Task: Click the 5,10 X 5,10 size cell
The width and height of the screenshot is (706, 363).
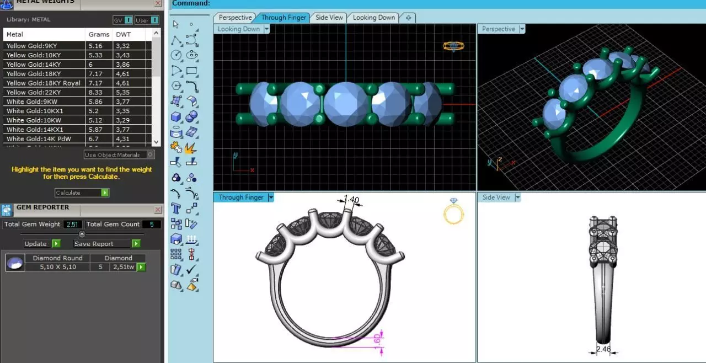Action: 58,267
